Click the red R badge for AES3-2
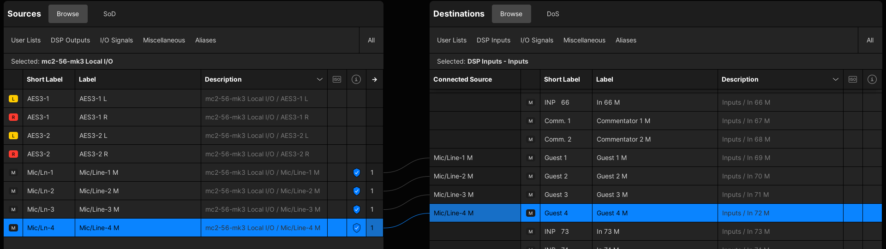This screenshot has width=886, height=249. [x=13, y=154]
